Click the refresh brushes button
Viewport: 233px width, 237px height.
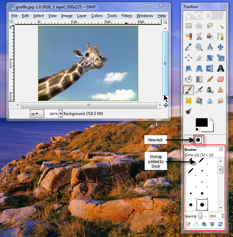point(220,224)
